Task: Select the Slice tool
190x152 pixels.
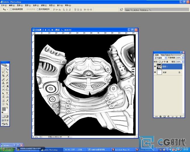Action: (x=7, y=75)
